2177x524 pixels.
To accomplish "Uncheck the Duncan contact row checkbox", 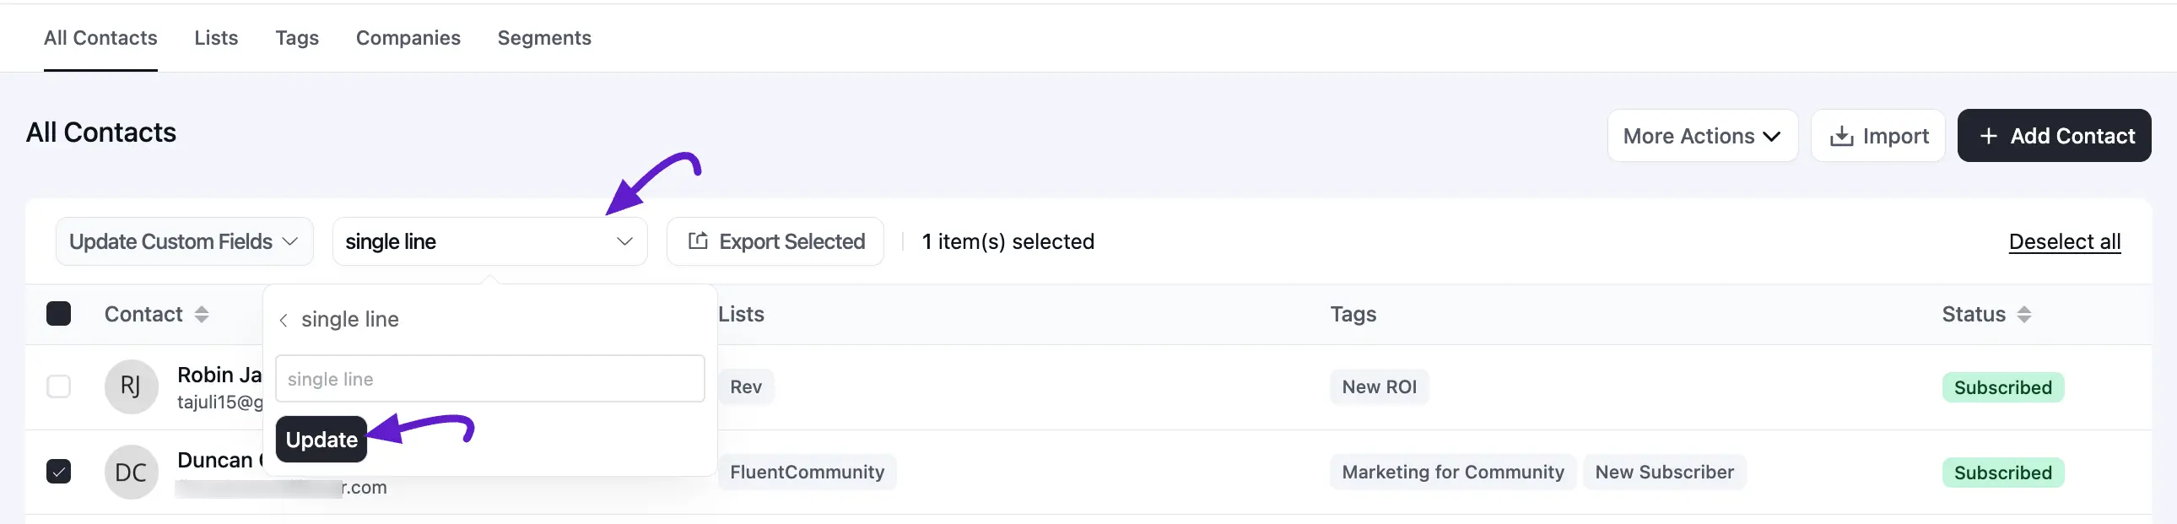I will [58, 471].
